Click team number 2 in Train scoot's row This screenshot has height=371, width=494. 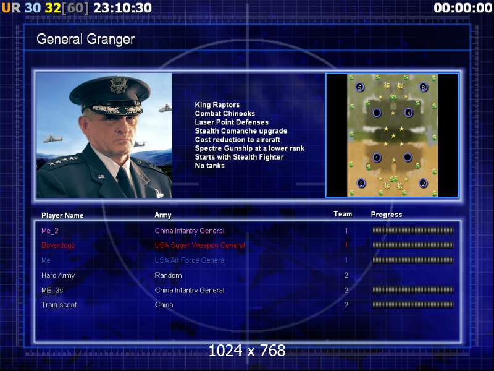346,305
